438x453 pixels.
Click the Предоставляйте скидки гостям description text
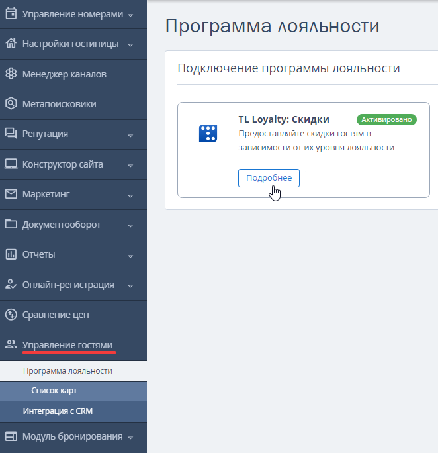pyautogui.click(x=316, y=140)
